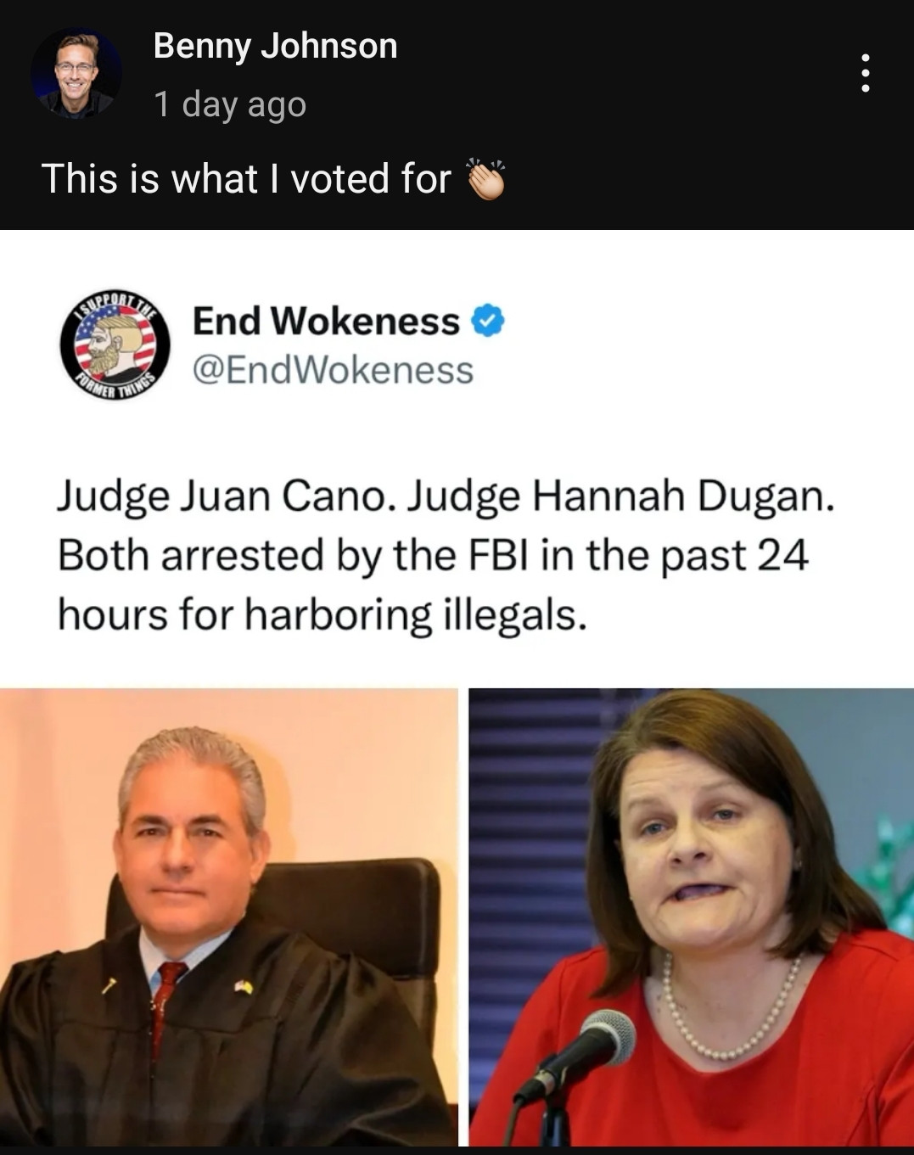Open the three-dot post options menu
This screenshot has height=1155, width=914.
(x=865, y=73)
